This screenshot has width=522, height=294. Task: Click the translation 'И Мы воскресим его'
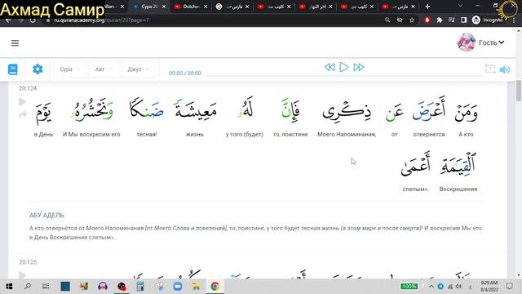(x=91, y=134)
